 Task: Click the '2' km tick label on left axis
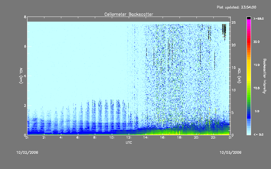[25, 105]
